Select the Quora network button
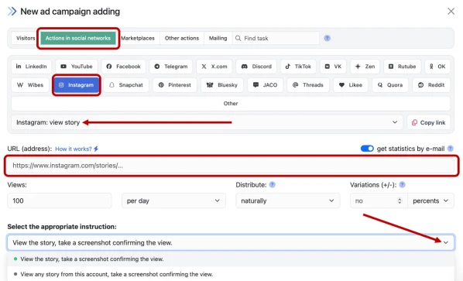 point(390,85)
